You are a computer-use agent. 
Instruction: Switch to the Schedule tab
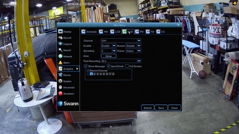point(89,32)
